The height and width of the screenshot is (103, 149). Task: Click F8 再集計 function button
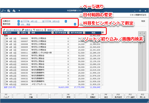click(x=93, y=96)
